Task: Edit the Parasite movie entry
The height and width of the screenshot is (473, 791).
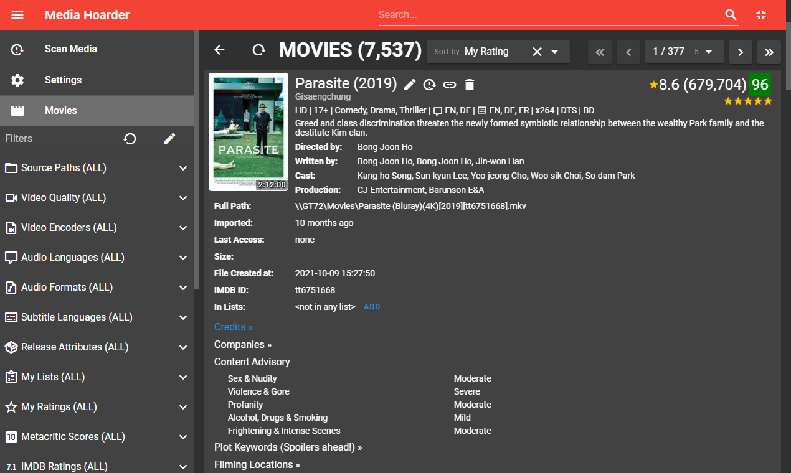Action: pyautogui.click(x=410, y=85)
